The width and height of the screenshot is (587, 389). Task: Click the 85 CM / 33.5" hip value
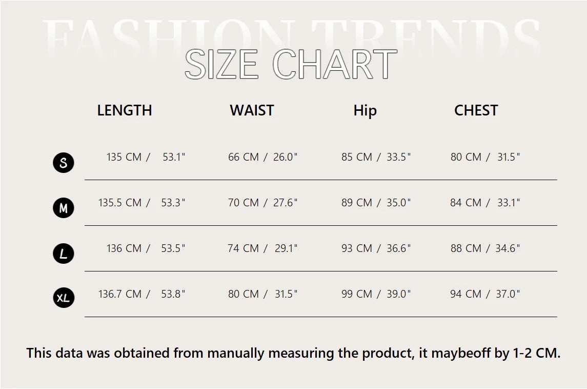click(376, 157)
